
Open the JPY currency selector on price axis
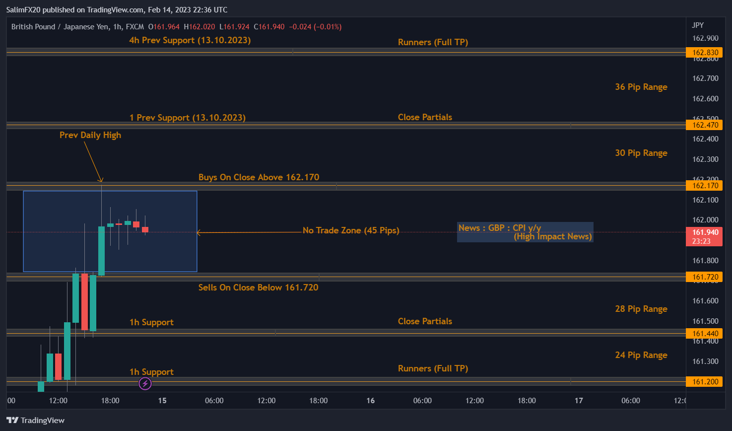coord(698,25)
